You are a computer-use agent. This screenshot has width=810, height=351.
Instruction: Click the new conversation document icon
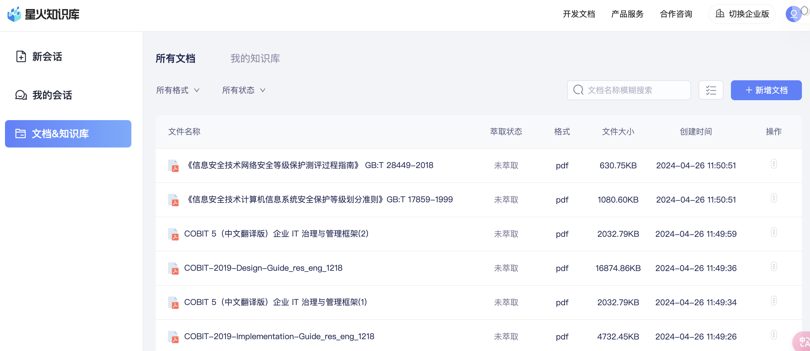(21, 57)
